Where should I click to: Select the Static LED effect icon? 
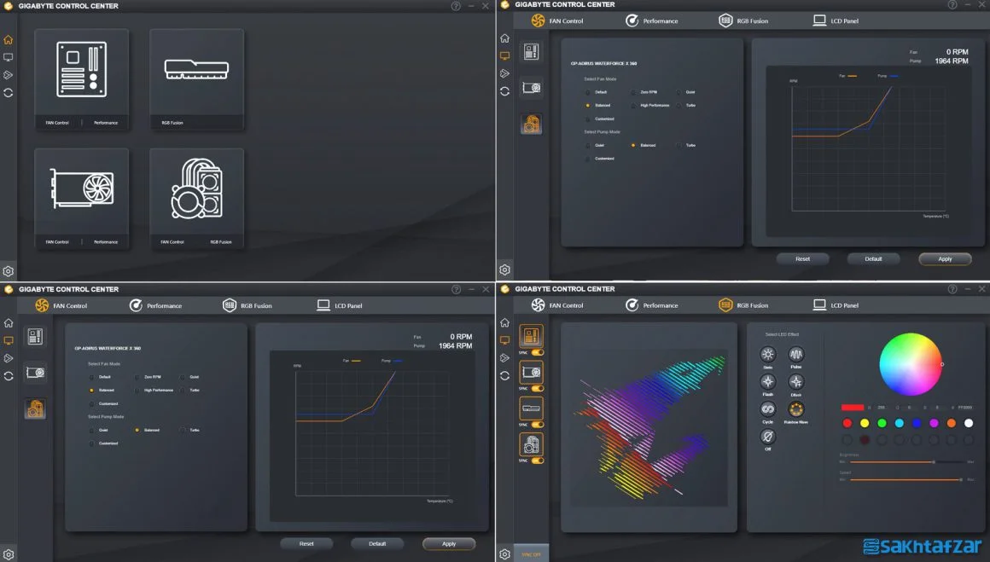point(768,355)
